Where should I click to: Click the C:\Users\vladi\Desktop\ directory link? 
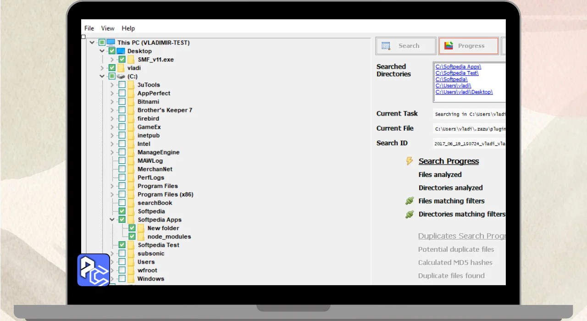(x=464, y=92)
